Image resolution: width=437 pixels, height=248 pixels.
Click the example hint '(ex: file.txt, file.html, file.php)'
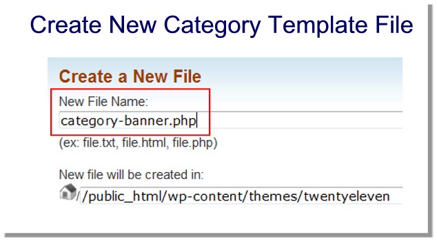point(138,143)
